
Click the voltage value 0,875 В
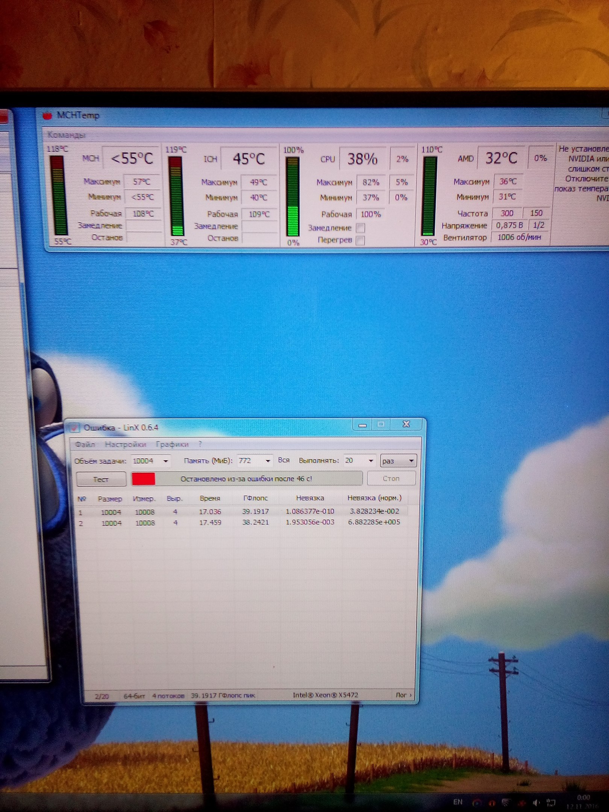tap(509, 225)
